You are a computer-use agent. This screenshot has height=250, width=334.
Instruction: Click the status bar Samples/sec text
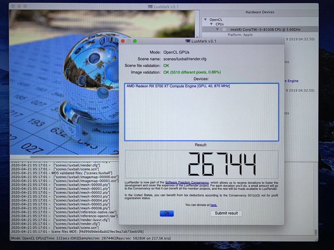(x=97, y=238)
